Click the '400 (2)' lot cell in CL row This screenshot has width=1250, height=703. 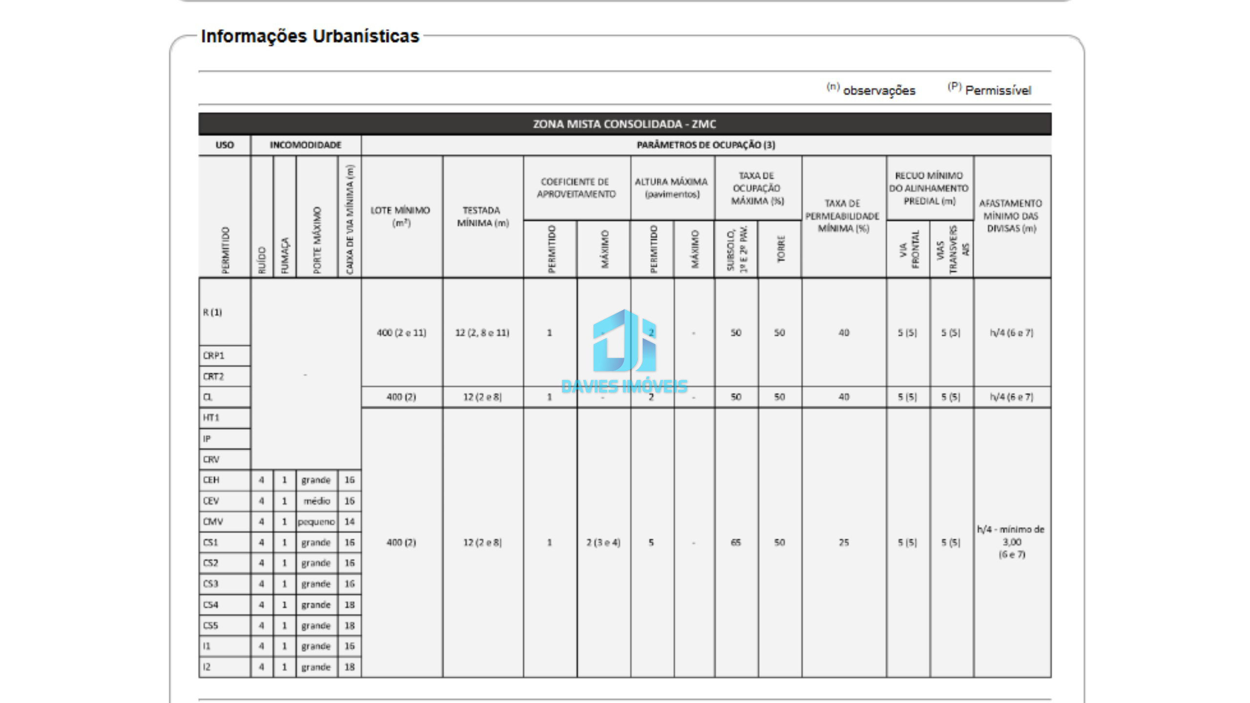[401, 397]
